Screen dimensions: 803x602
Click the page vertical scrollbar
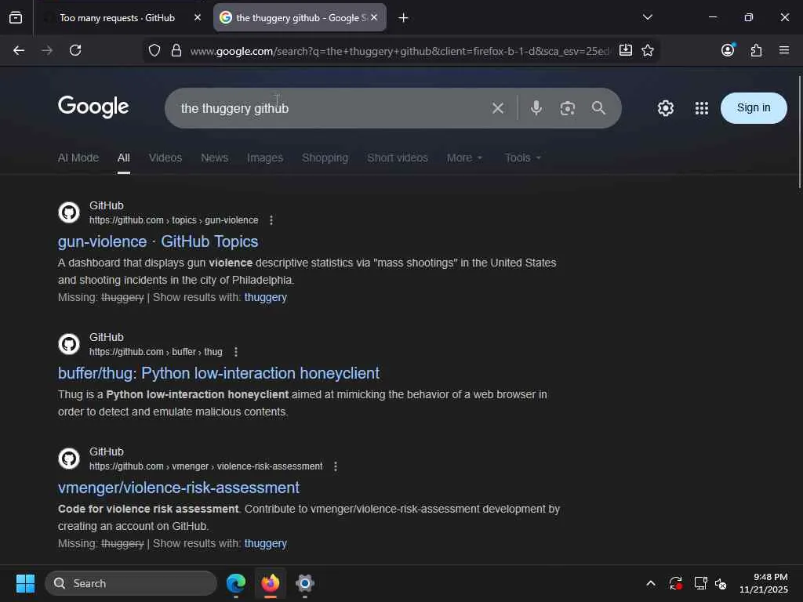(799, 132)
